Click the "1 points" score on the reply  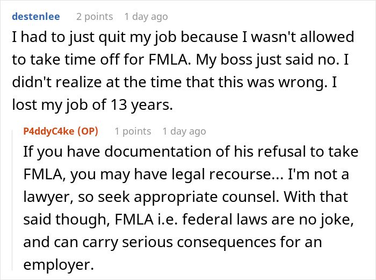(x=133, y=131)
